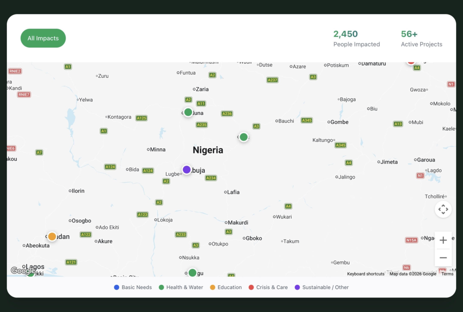Click the red marker near Damaturu
The image size is (463, 312).
click(x=411, y=62)
